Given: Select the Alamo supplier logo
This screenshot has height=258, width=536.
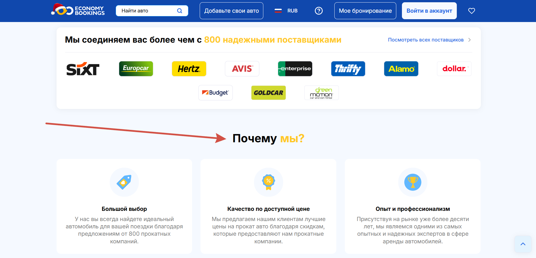Looking at the screenshot, I should pyautogui.click(x=401, y=69).
